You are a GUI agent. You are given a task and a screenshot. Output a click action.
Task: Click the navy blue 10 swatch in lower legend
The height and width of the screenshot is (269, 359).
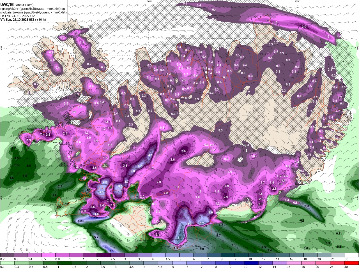(x=250, y=263)
